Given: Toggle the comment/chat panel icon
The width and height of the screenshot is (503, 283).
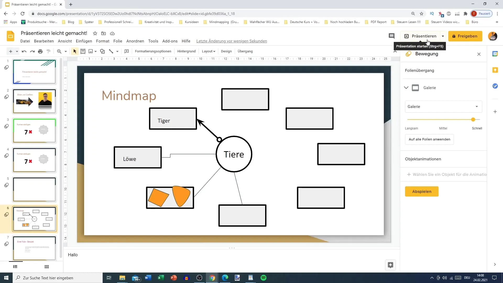Looking at the screenshot, I should pyautogui.click(x=392, y=36).
